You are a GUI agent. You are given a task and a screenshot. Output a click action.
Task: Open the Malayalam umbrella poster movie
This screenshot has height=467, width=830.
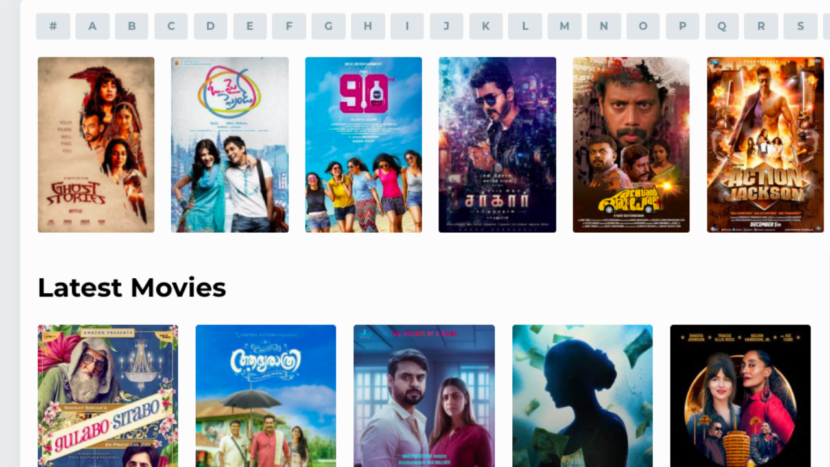click(x=266, y=396)
